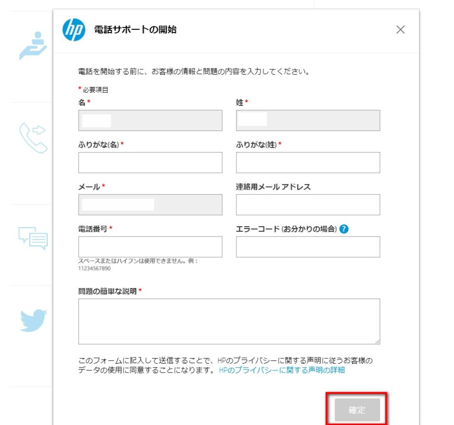The image size is (454, 425).
Task: Click the phone hint example text 11234567890
Action: coord(95,268)
